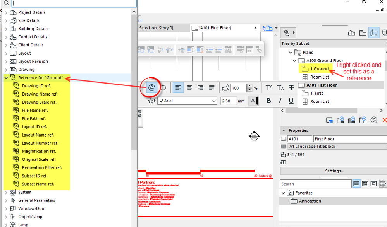This screenshot has width=387, height=227.
Task: Switch Navigator to View Map icon
Action: pos(363,33)
